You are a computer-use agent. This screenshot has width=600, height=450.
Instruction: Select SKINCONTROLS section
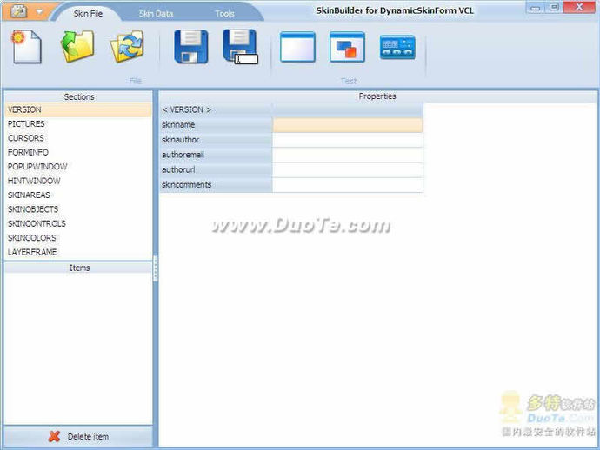tap(78, 223)
